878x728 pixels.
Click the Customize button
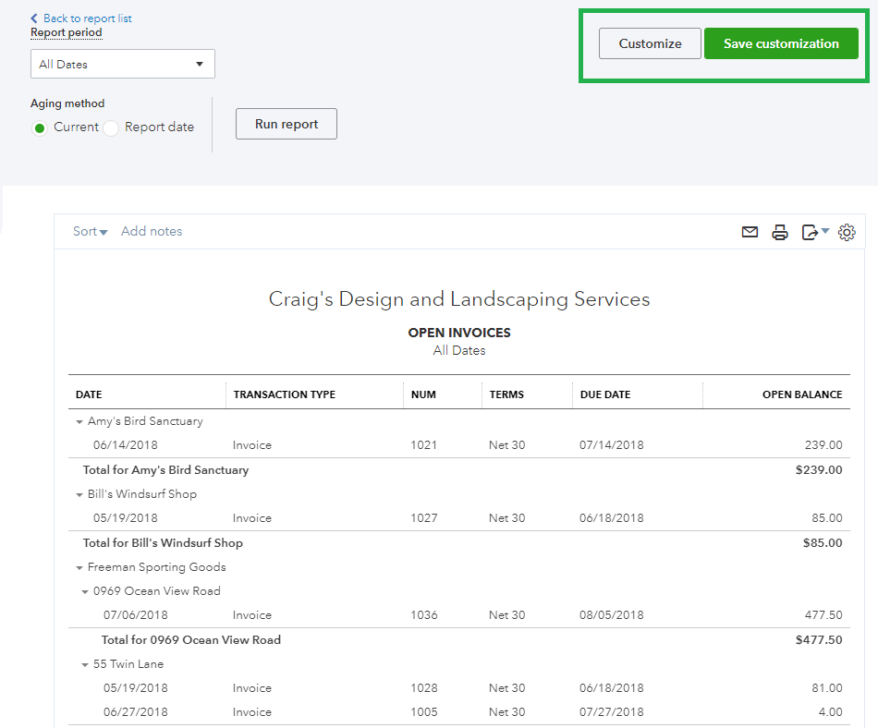coord(650,42)
